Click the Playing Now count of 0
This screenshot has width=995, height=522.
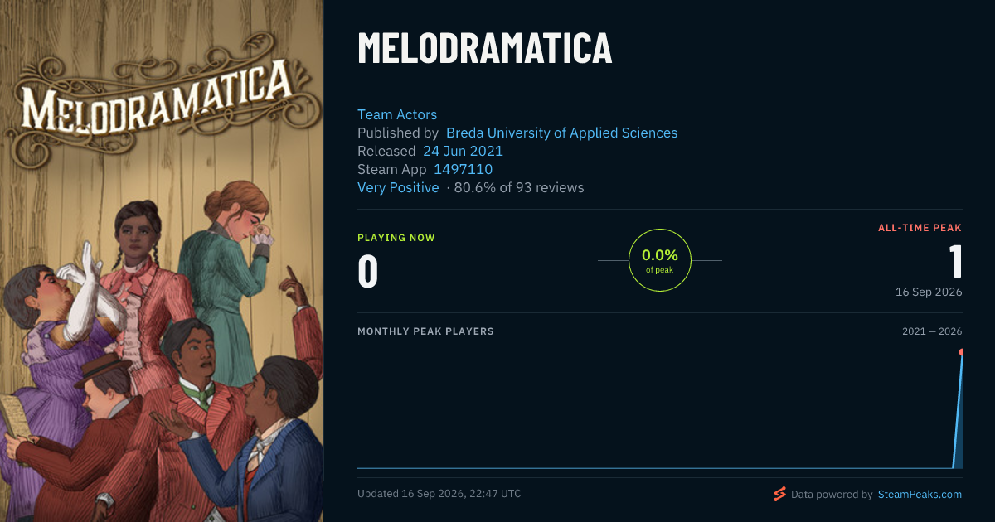click(368, 272)
